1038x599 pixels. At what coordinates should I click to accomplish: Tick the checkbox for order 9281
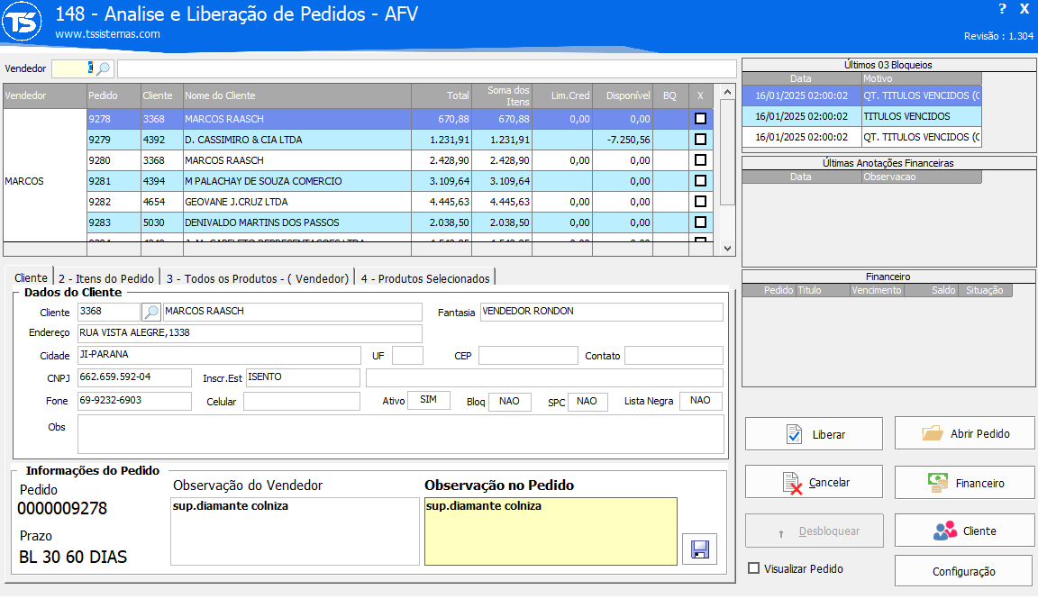[x=700, y=181]
